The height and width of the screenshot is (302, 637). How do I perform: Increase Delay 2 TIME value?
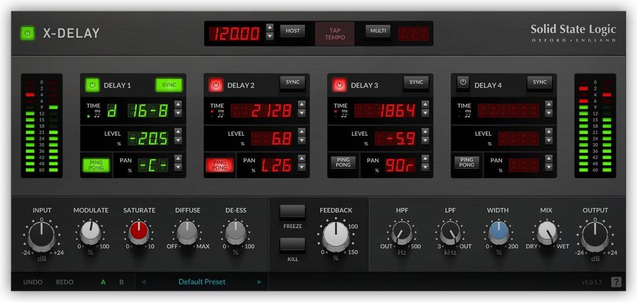[301, 104]
